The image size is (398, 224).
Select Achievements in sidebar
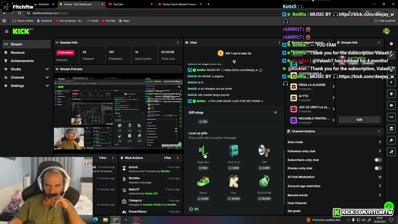(x=26, y=61)
